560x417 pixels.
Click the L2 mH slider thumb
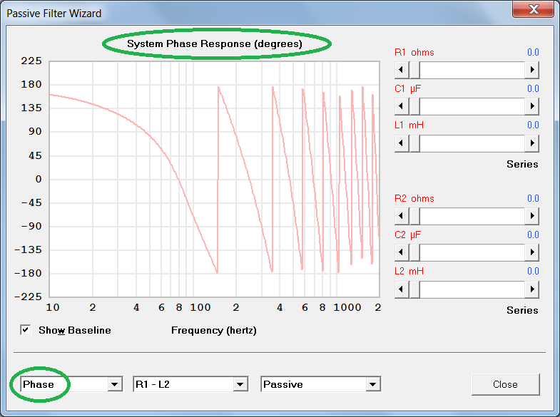coord(414,289)
